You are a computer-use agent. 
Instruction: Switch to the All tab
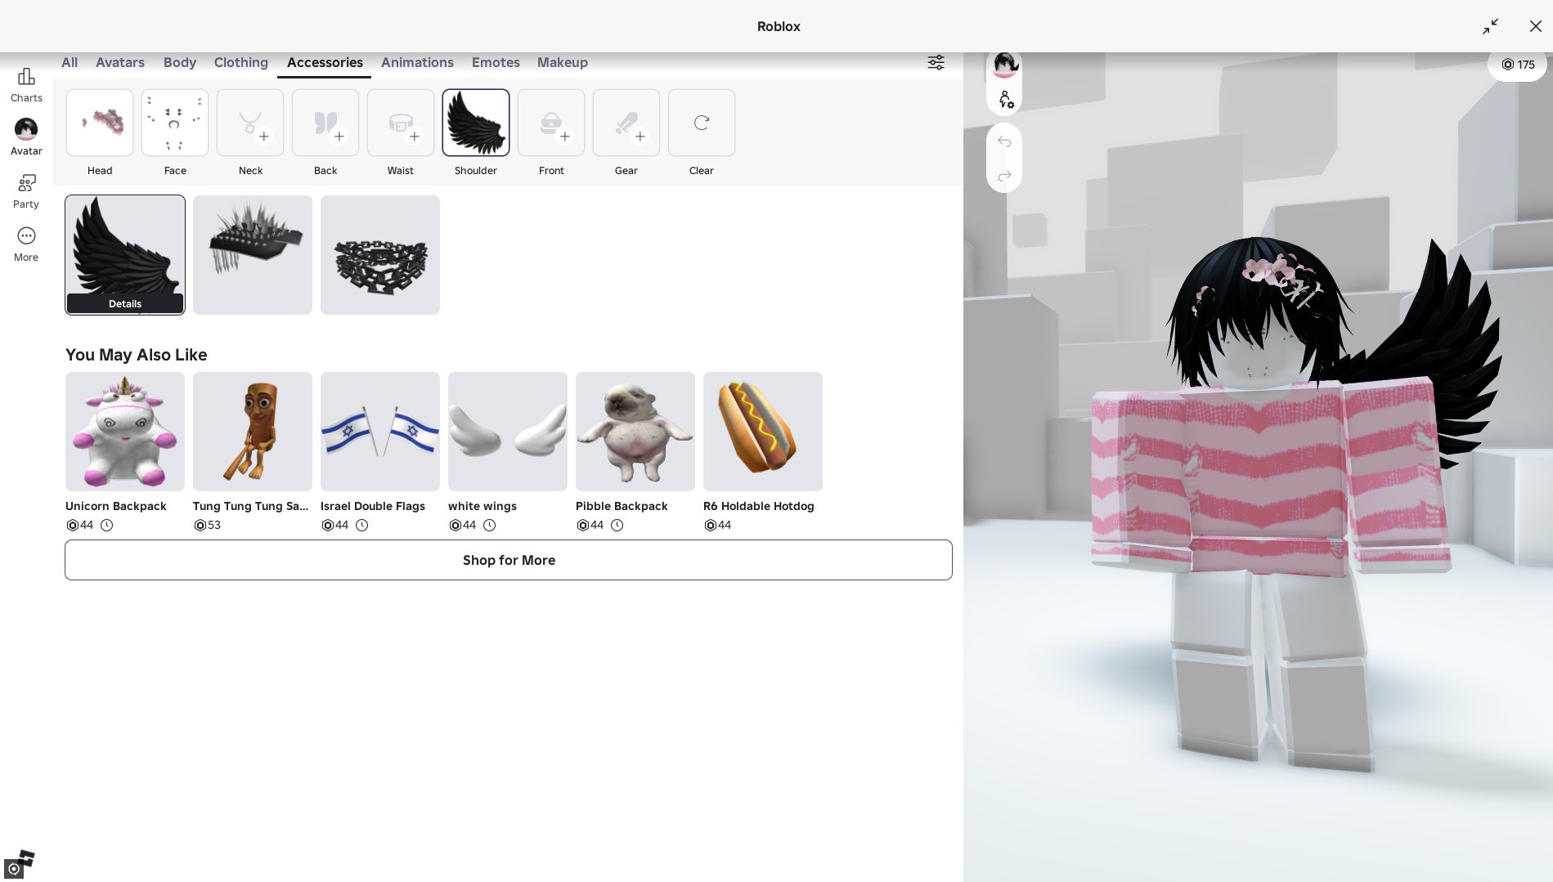click(x=70, y=63)
